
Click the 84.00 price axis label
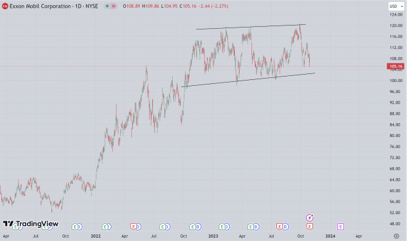coord(396,124)
